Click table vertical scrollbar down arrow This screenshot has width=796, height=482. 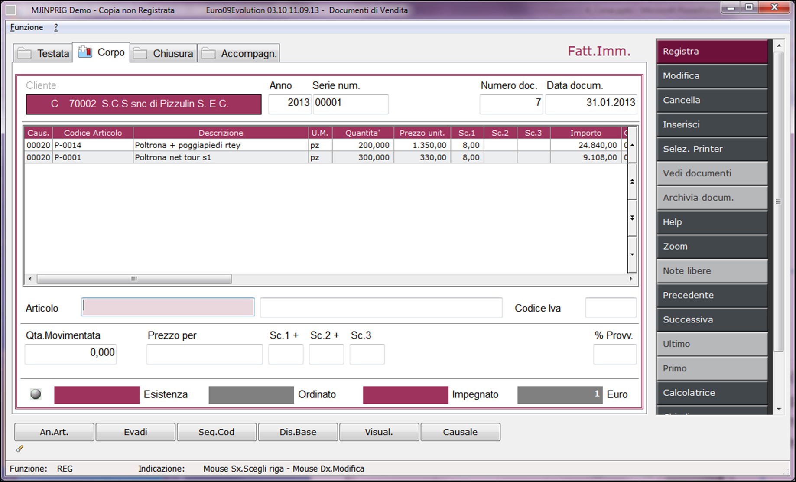coord(632,254)
